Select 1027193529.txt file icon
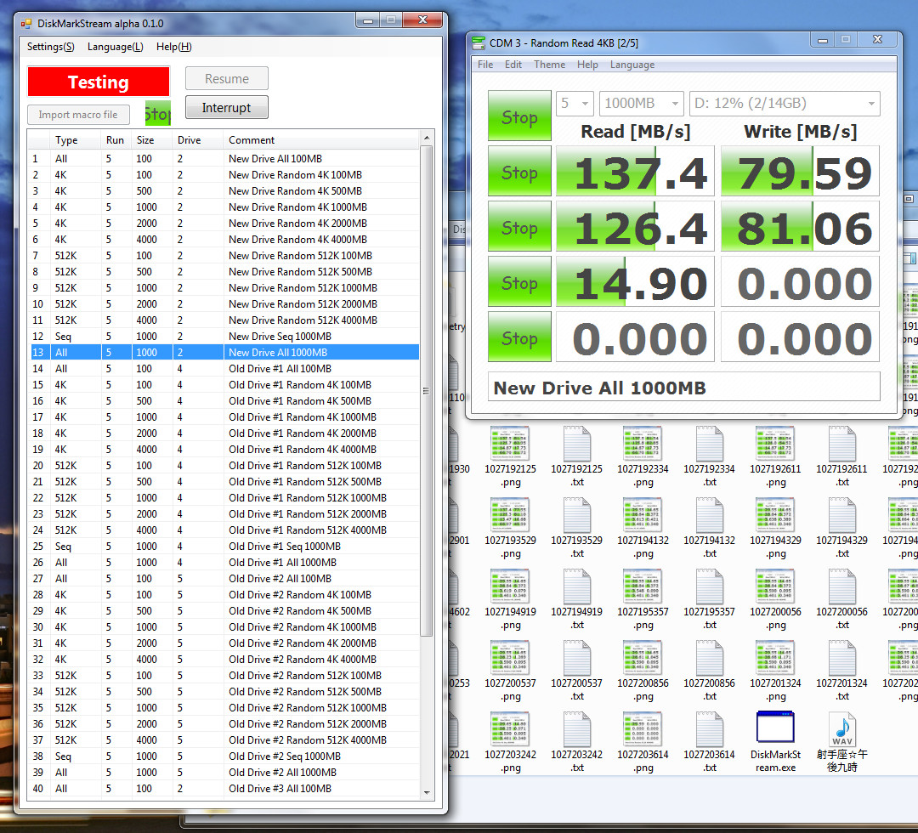Screen dimensions: 918x833 coord(576,515)
